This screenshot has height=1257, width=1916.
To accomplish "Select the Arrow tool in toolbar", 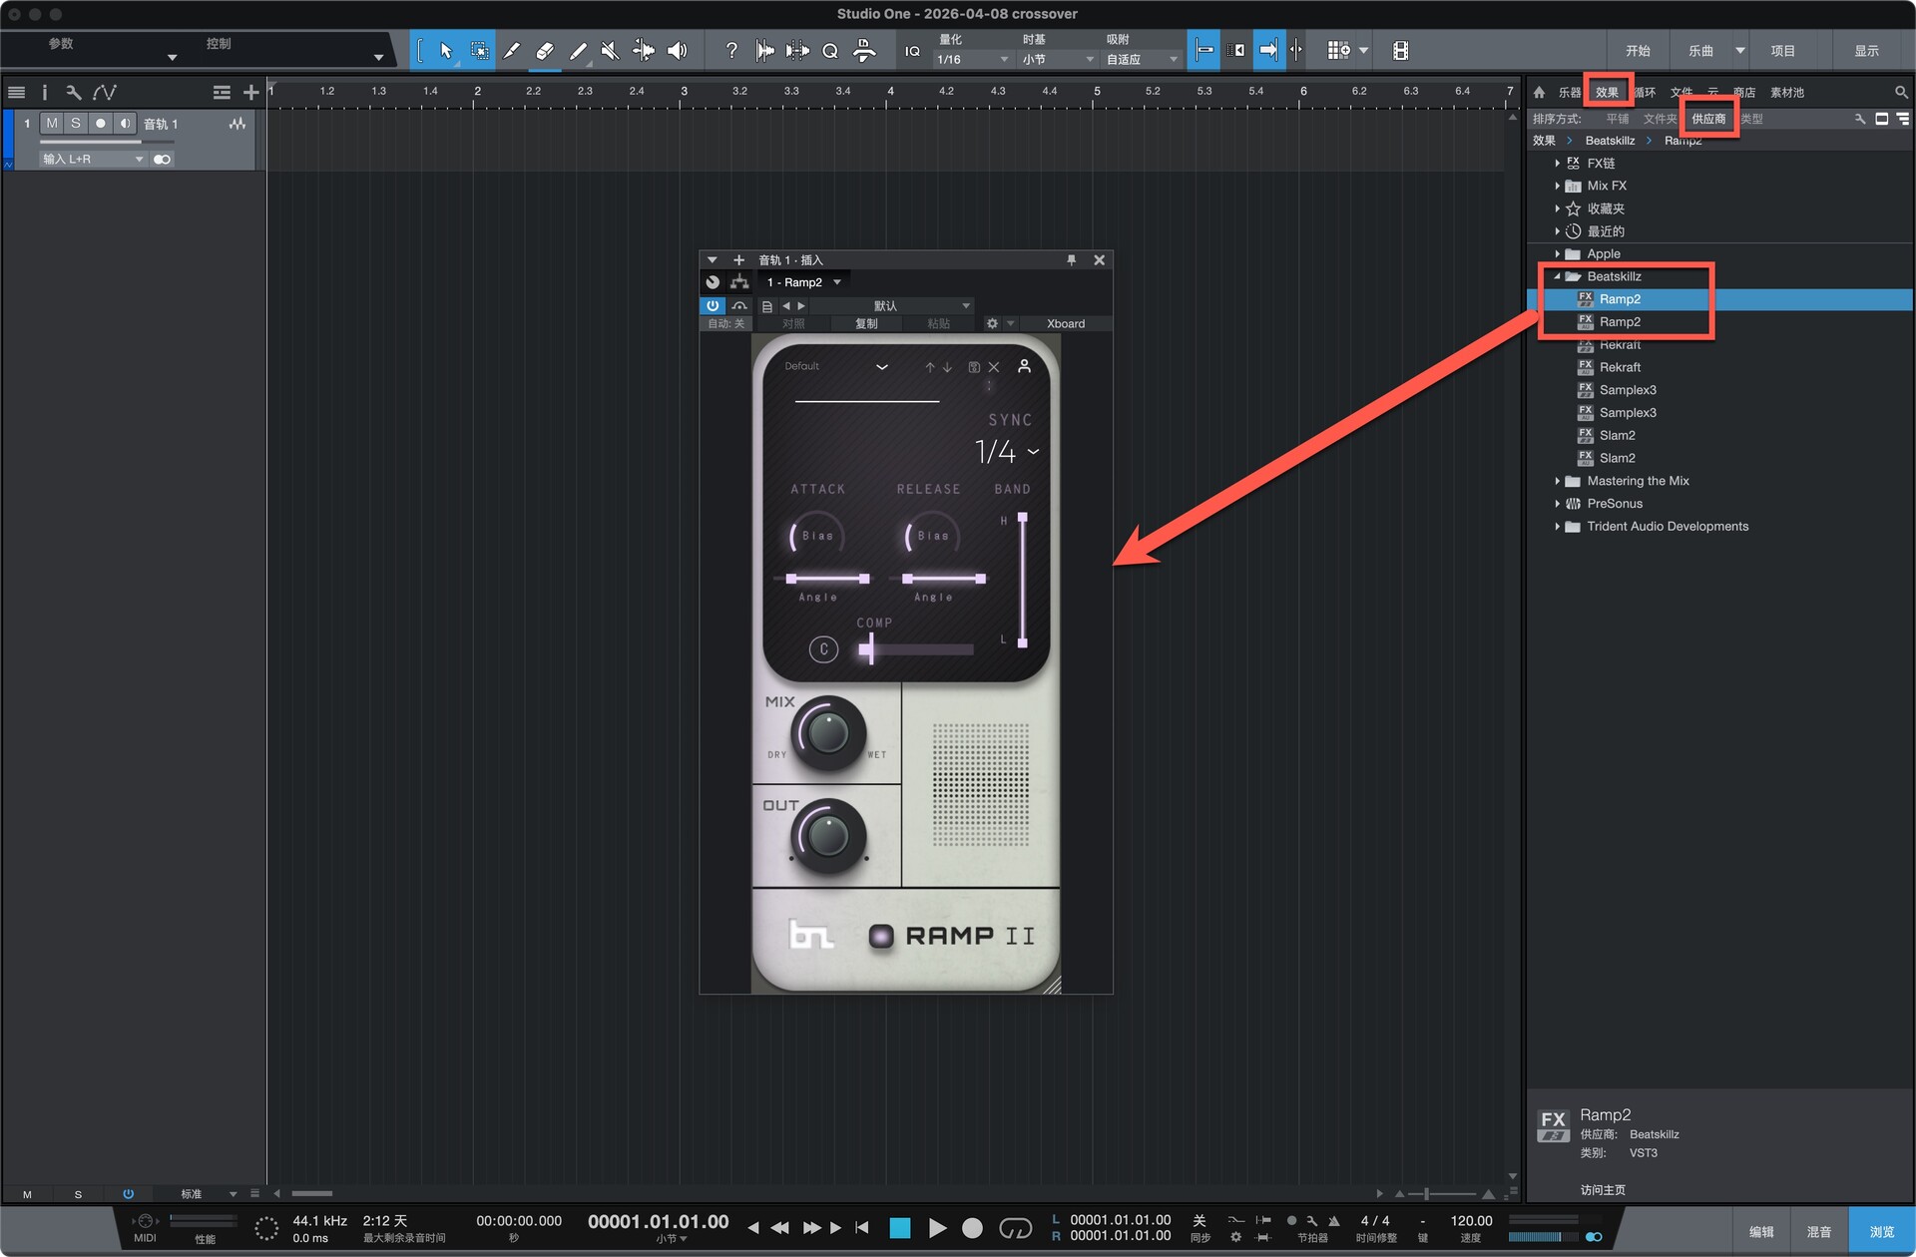I will click(446, 51).
